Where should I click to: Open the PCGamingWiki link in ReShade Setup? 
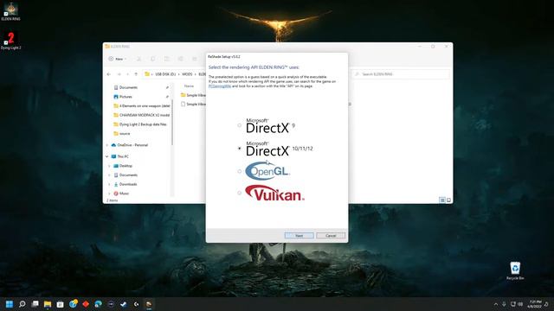pyautogui.click(x=219, y=86)
